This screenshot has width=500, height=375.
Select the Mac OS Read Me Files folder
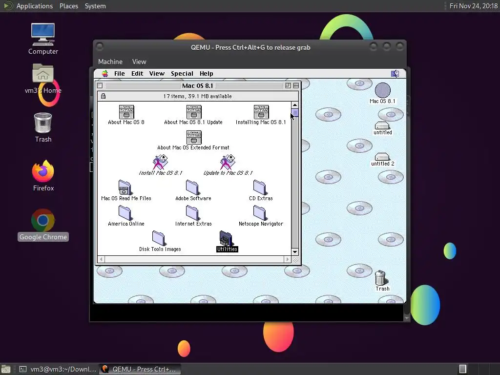tap(125, 187)
